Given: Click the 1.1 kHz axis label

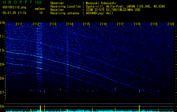Looking at the screenshot, I should pos(2,36).
